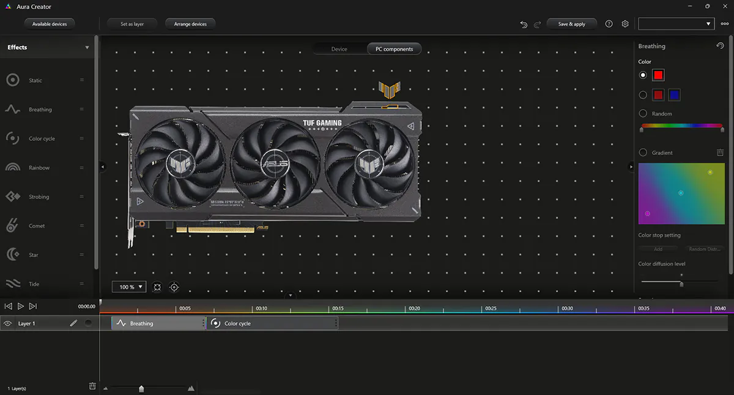Screen dimensions: 734x395
Task: Switch to the PC components tab
Action: 394,49
